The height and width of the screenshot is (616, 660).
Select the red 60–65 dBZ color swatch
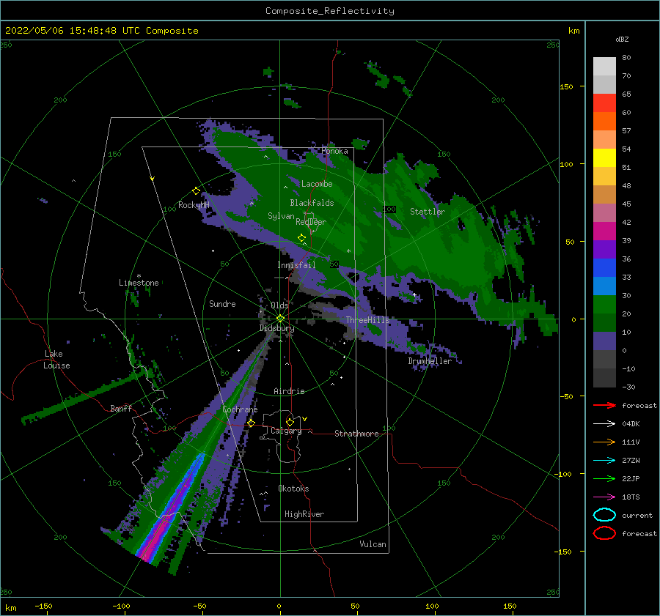[604, 103]
